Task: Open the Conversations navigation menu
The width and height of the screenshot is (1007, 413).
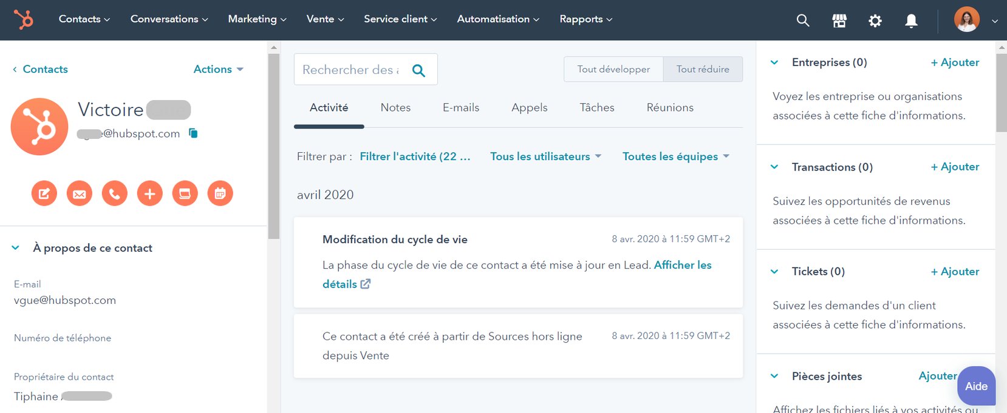Action: click(169, 19)
